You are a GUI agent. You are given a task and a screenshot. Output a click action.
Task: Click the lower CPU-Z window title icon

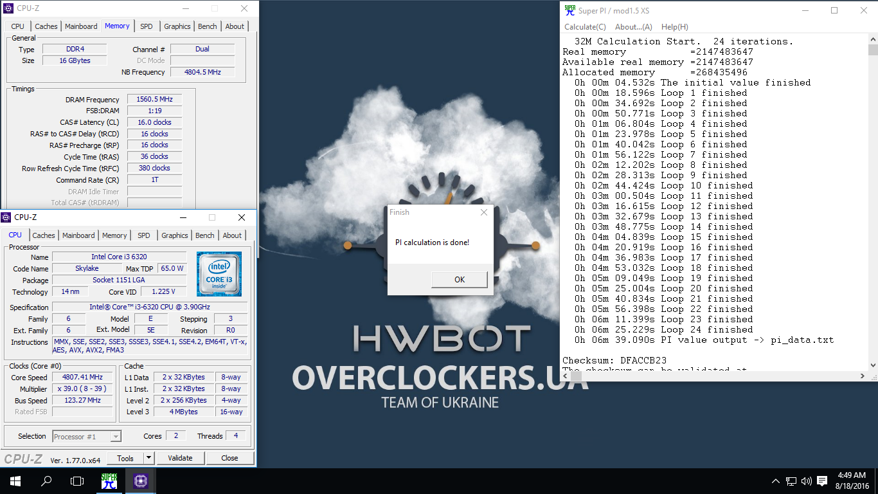point(7,217)
